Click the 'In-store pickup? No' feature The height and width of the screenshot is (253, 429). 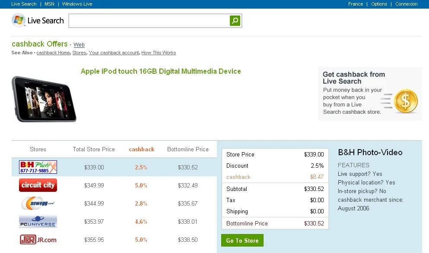[x=362, y=191]
